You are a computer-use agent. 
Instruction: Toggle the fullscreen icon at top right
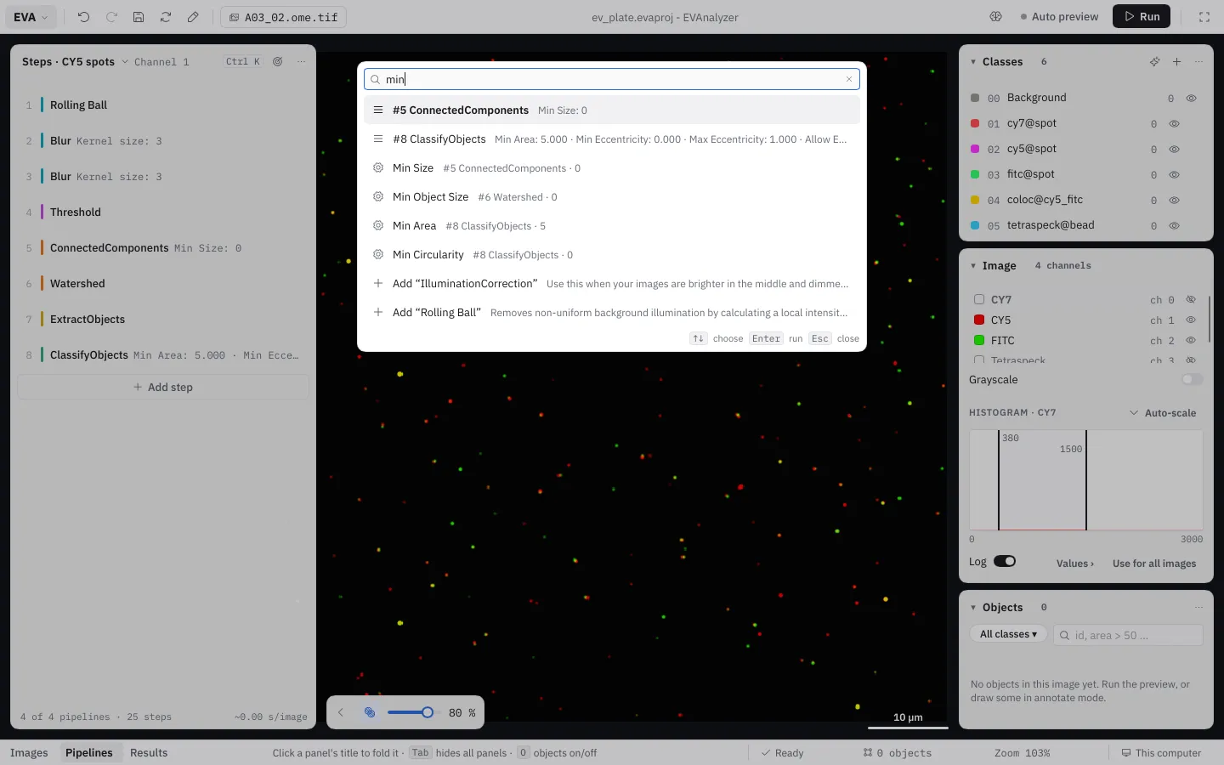(x=1204, y=17)
